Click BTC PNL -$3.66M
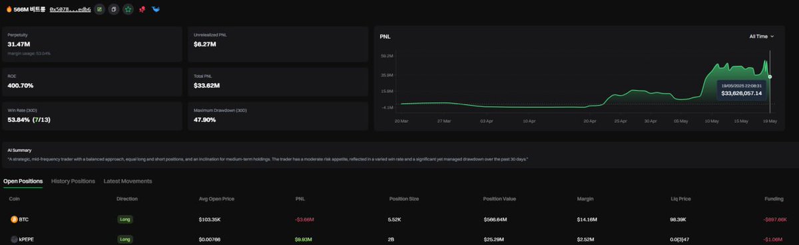The width and height of the screenshot is (799, 245). coord(305,219)
